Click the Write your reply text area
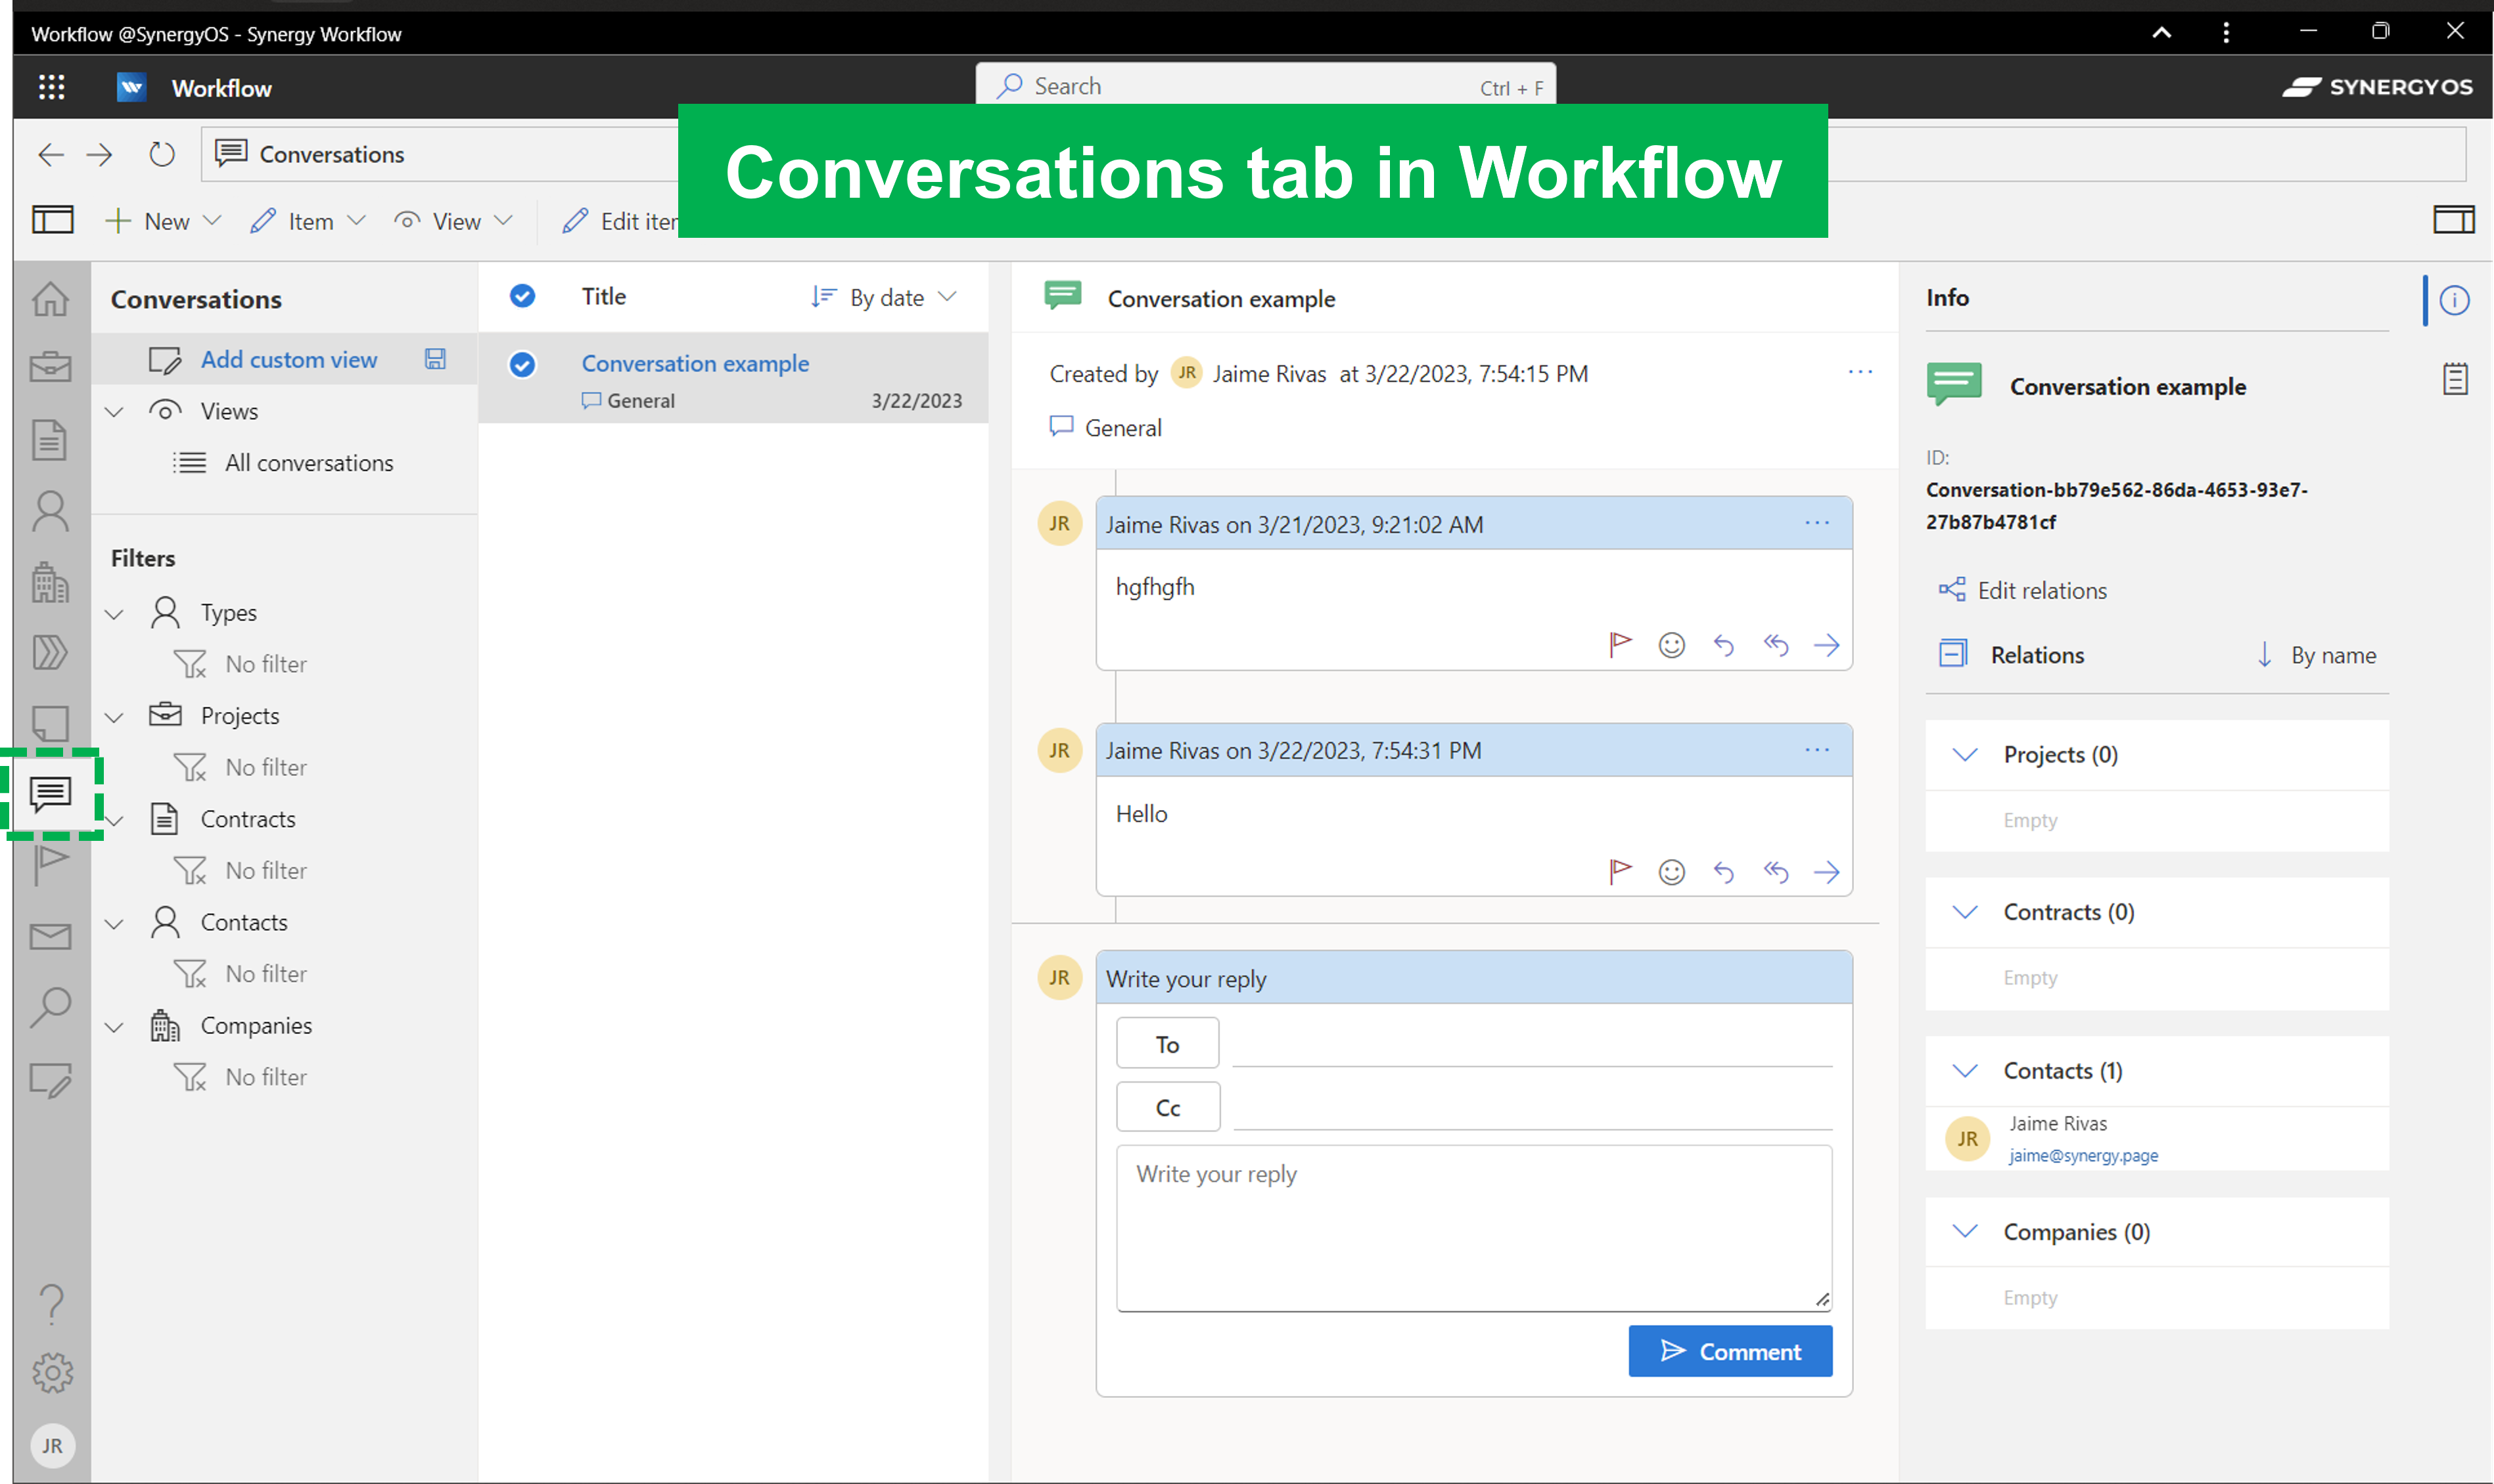2494x1484 pixels. tap(1473, 1228)
